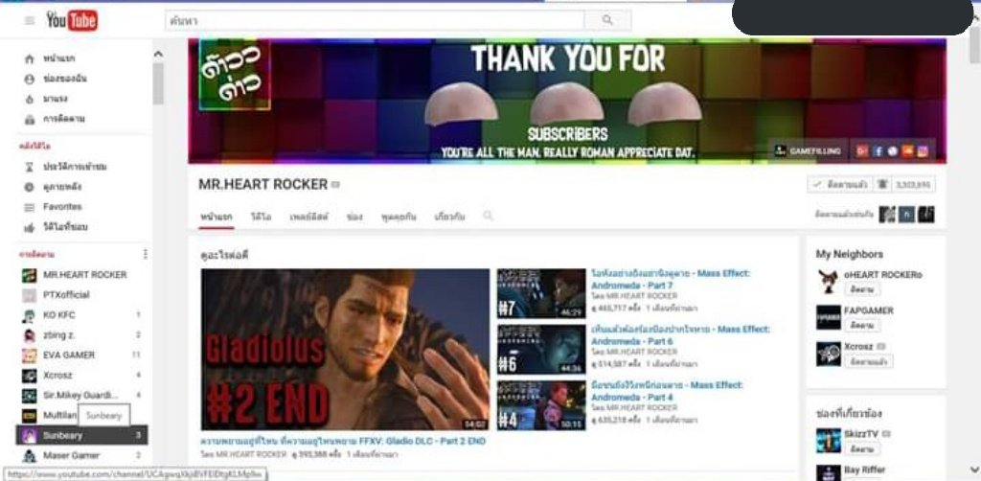
Task: Click the YouTube logo
Action: click(71, 21)
